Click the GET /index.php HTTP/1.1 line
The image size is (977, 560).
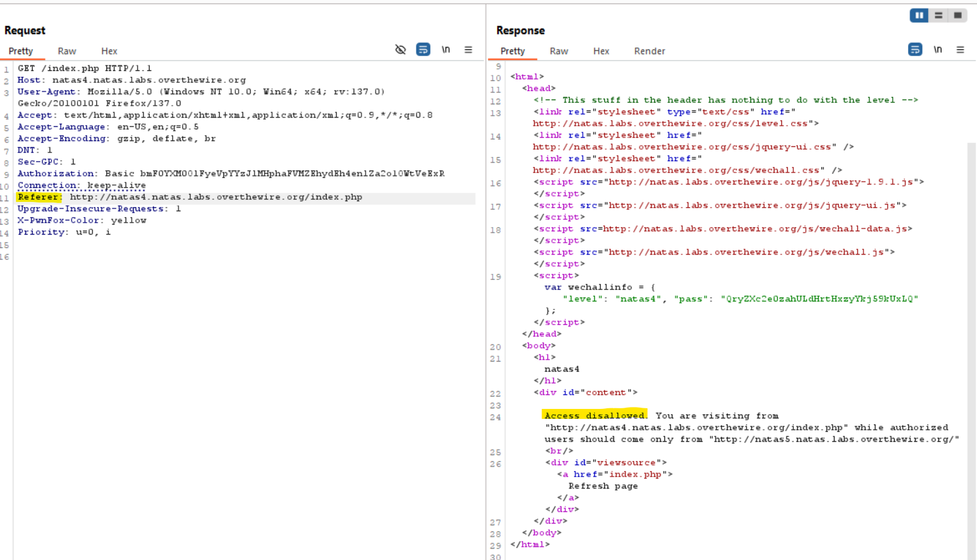[85, 68]
